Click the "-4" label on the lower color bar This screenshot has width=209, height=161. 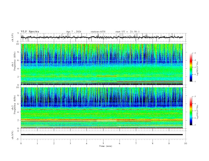[194, 104]
